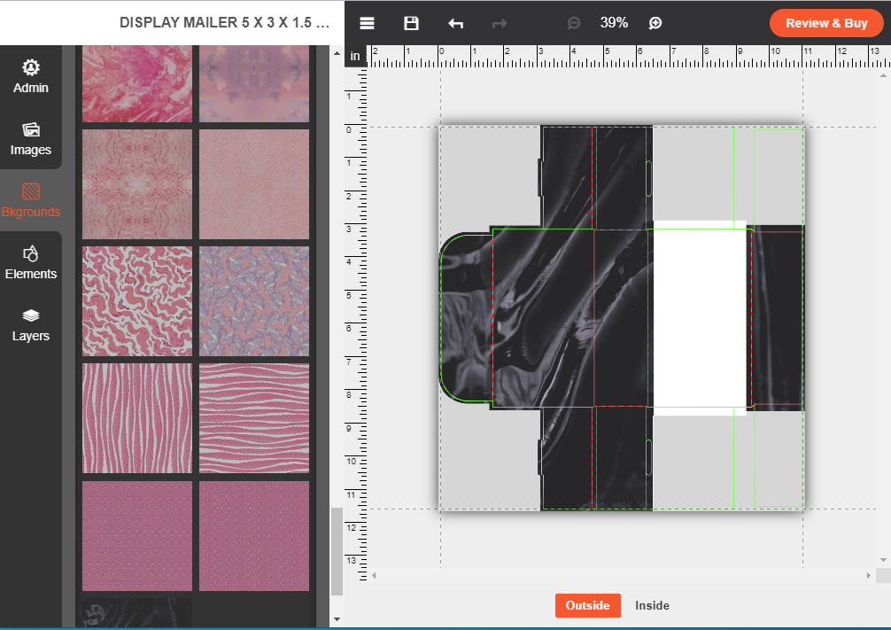Click the undo arrow icon
The height and width of the screenshot is (630, 891).
[x=455, y=23]
